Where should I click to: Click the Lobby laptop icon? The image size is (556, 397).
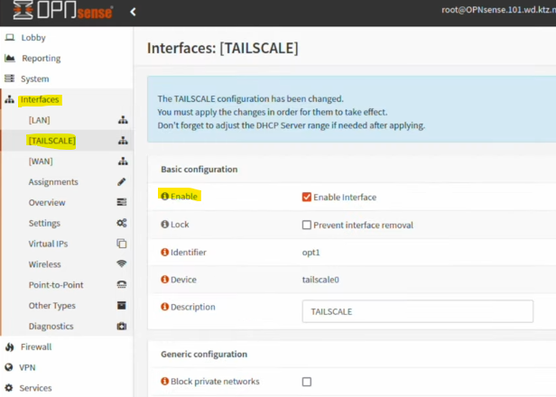tap(10, 38)
